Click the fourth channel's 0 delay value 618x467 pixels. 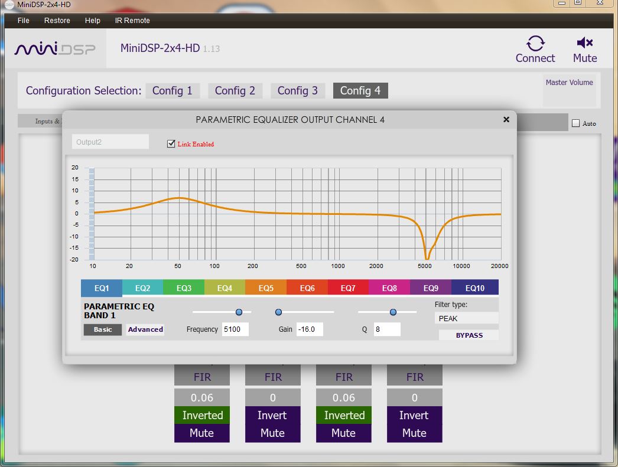[415, 398]
